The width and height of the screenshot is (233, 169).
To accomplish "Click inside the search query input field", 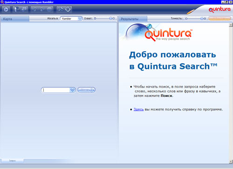I will [x=56, y=90].
